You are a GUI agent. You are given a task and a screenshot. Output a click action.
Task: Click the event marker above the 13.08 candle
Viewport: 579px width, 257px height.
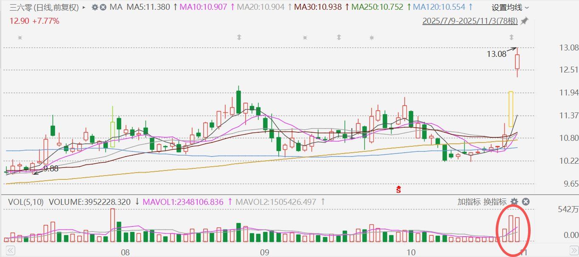pos(512,37)
